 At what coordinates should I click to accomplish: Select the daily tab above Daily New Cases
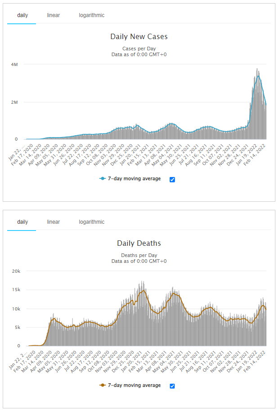point(22,15)
